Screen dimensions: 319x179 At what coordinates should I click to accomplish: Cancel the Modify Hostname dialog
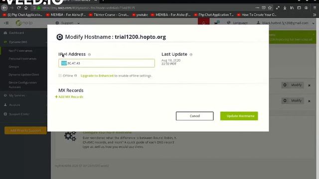pos(195,116)
